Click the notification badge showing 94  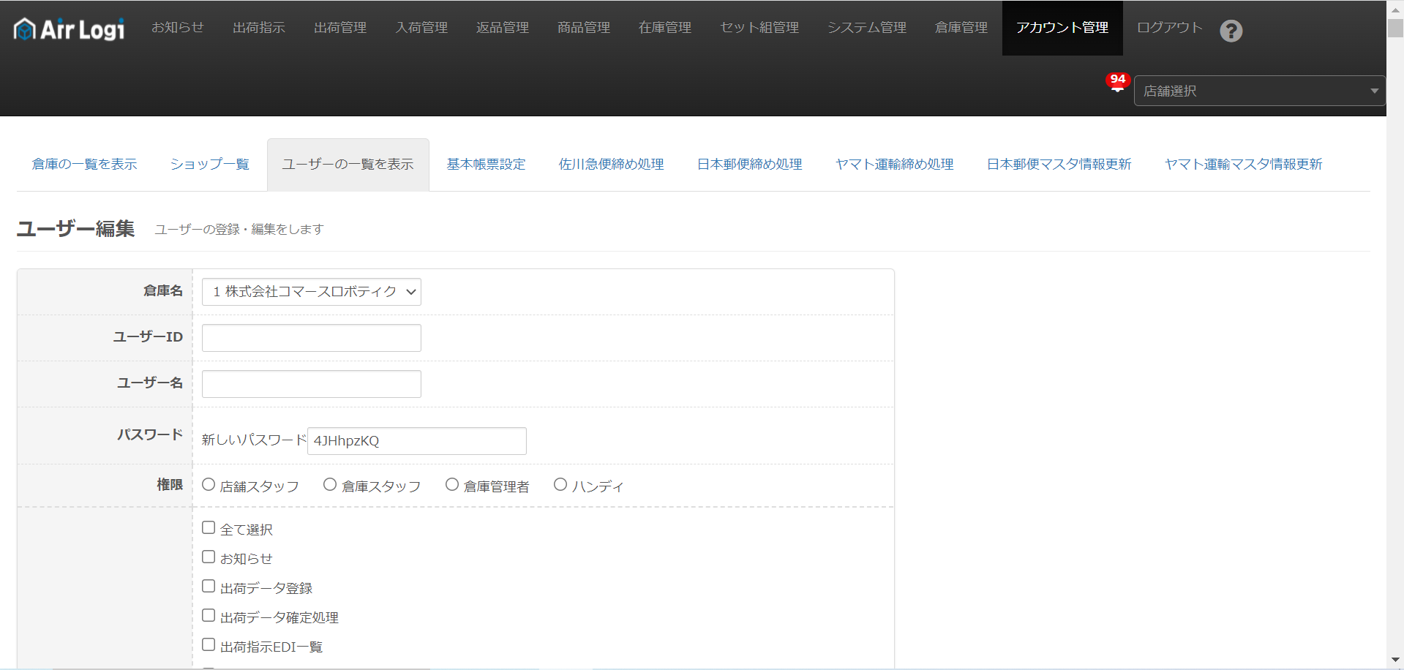point(1116,80)
